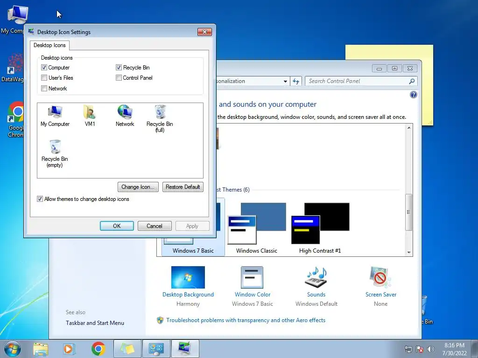478x358 pixels.
Task: Close the Desktop Icon Settings dialog
Action: click(204, 32)
